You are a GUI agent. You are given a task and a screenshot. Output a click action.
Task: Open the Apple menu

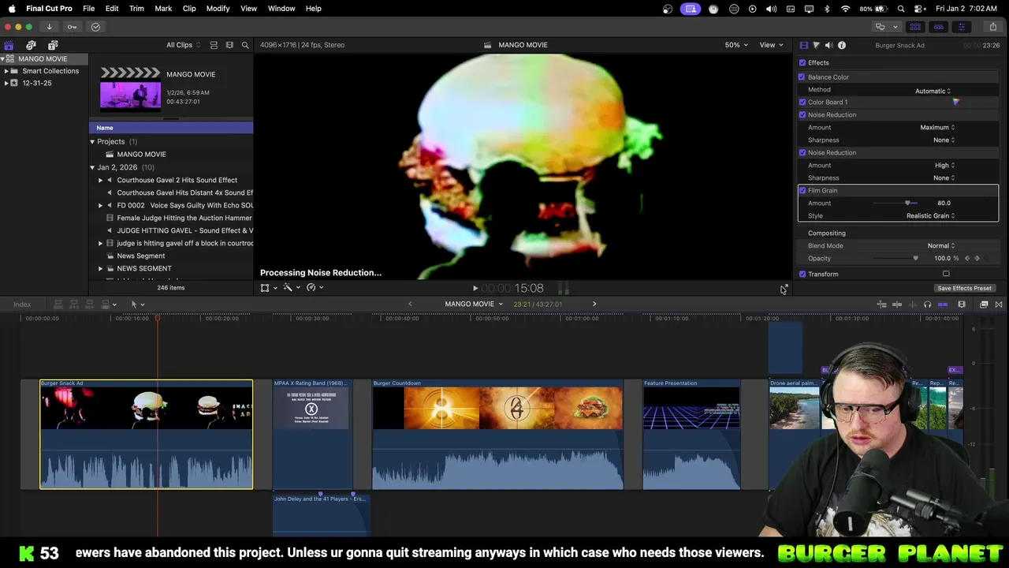[12, 9]
